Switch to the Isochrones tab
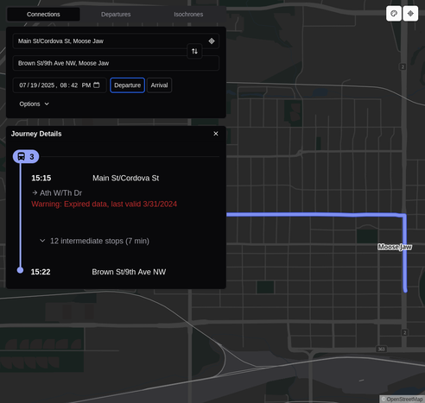The width and height of the screenshot is (425, 403). [188, 14]
